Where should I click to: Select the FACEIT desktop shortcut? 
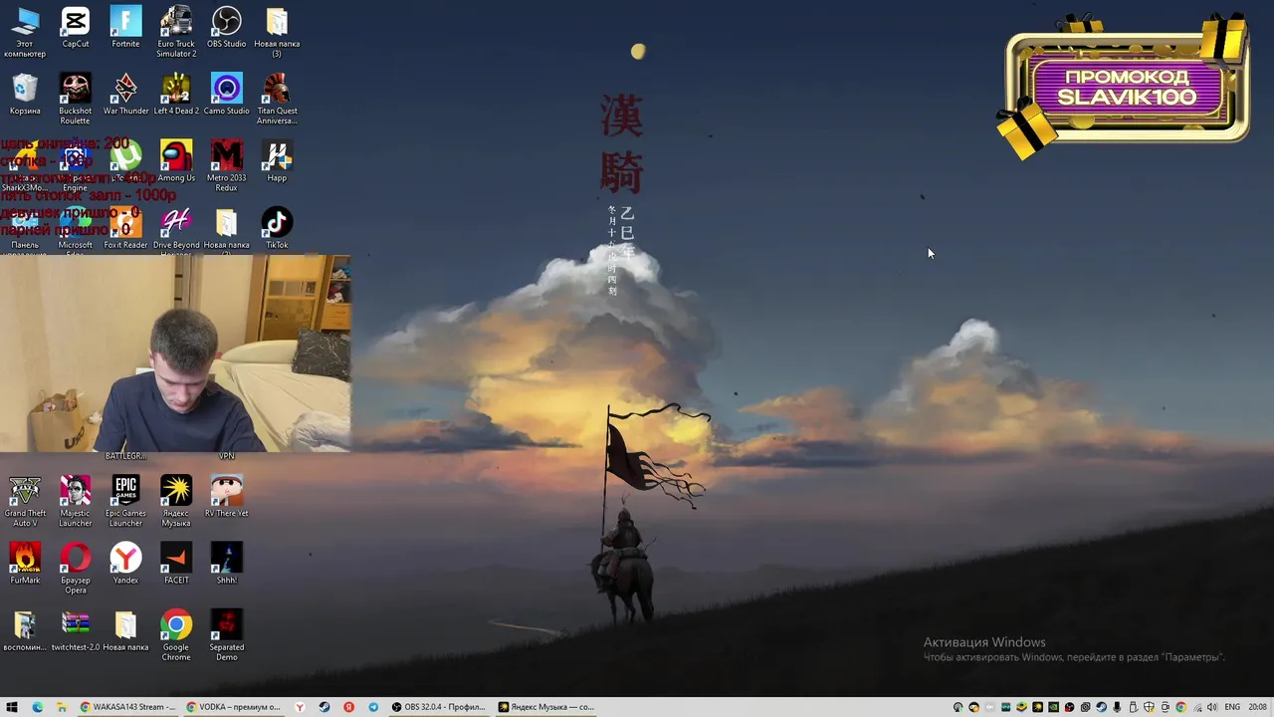[176, 563]
